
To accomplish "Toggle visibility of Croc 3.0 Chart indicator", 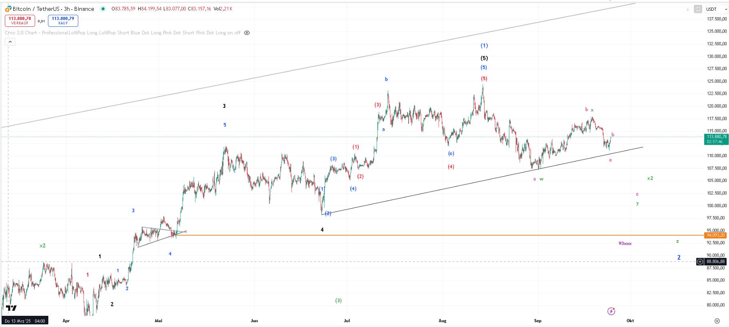I will click(x=247, y=33).
